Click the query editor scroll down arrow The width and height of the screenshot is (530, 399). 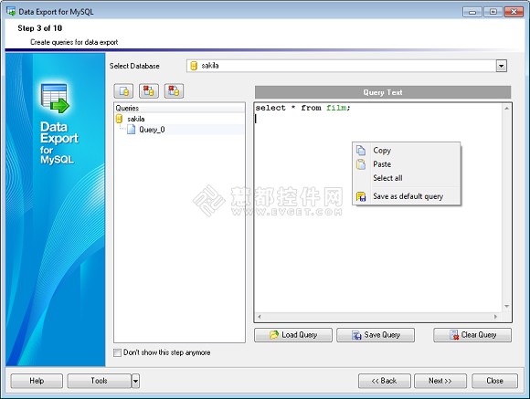(506, 307)
